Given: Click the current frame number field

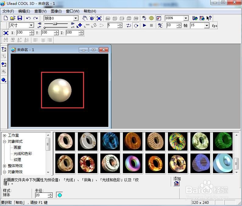Looking at the screenshot, I should click(x=113, y=26).
